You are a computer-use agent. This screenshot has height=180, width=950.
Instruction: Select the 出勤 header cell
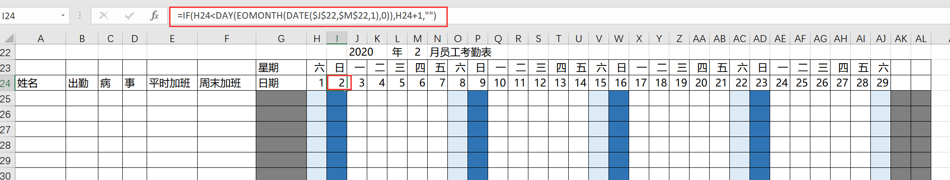pyautogui.click(x=82, y=83)
